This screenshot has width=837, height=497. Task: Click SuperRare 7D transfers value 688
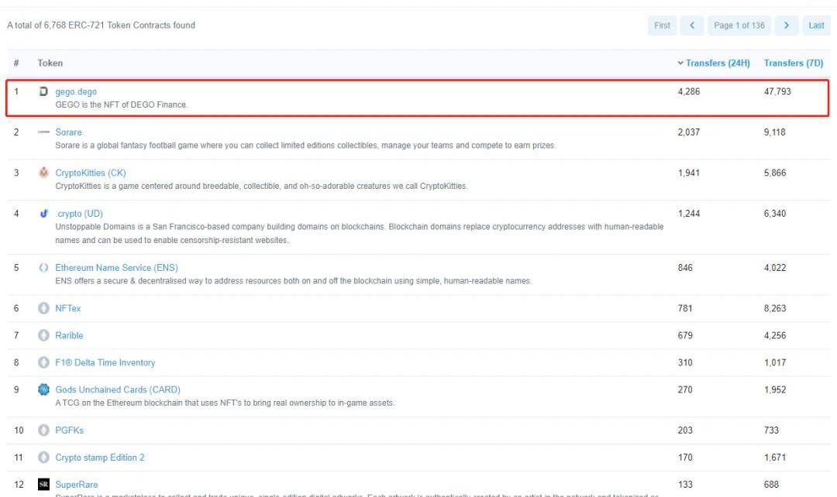tap(771, 485)
